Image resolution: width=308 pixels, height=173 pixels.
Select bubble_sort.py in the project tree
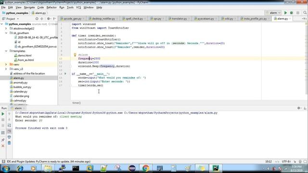[22, 87]
